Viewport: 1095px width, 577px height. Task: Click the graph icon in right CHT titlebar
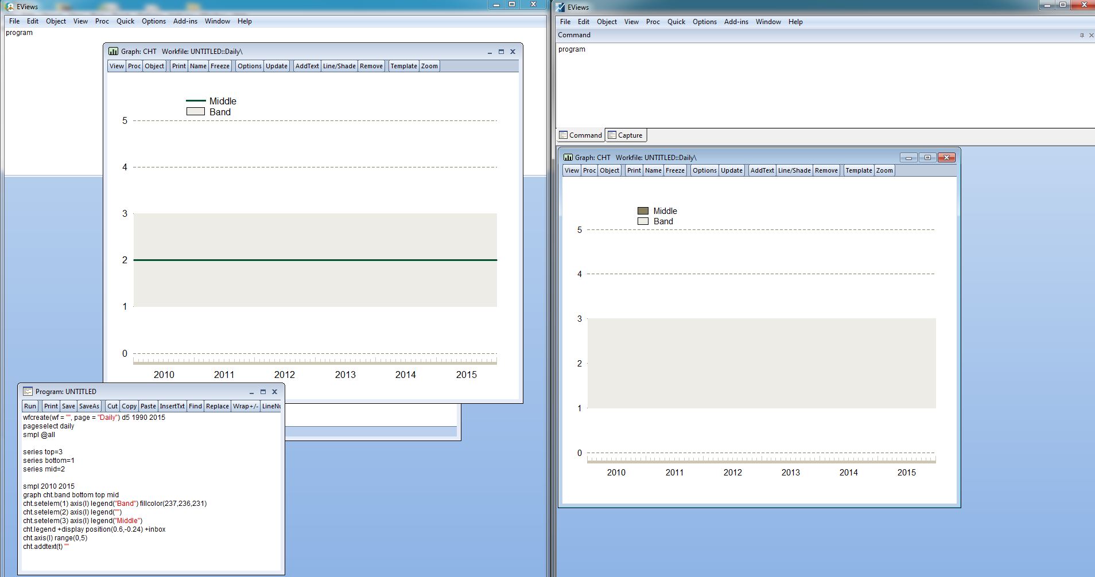point(568,157)
